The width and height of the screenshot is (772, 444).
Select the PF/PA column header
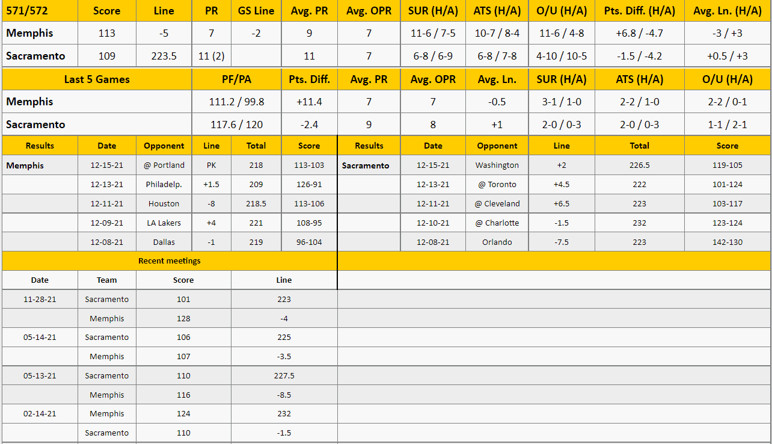[x=236, y=79]
